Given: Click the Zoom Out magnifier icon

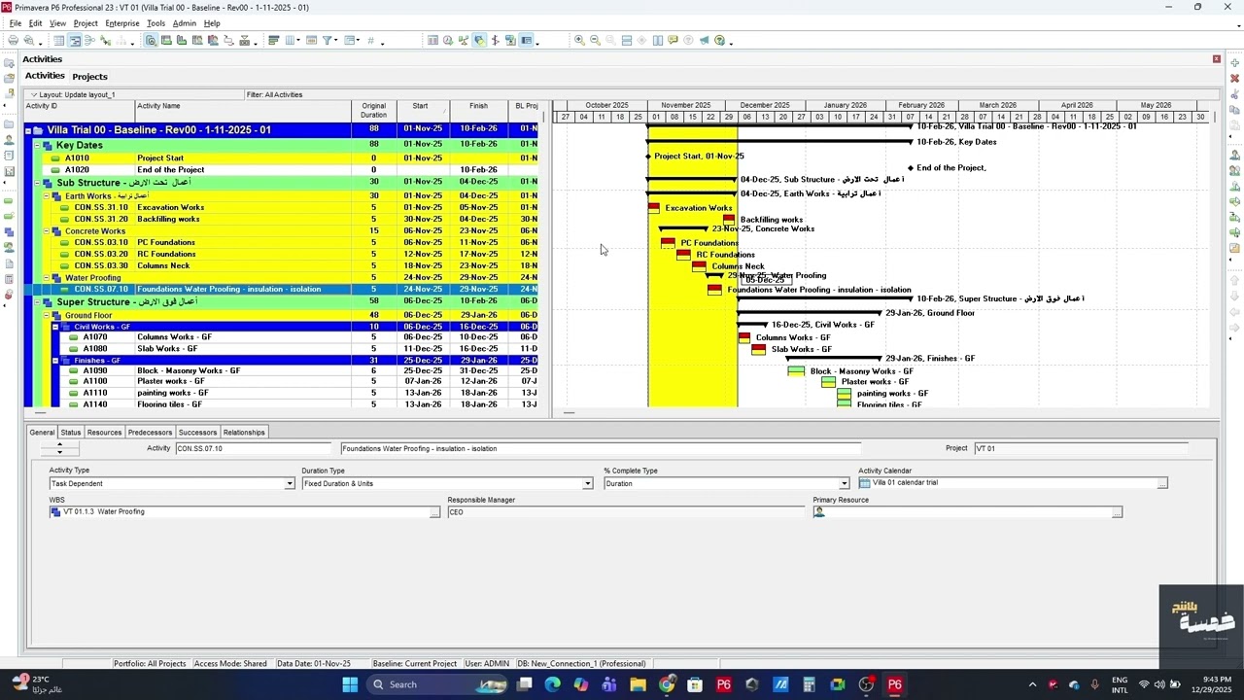Looking at the screenshot, I should 595,41.
